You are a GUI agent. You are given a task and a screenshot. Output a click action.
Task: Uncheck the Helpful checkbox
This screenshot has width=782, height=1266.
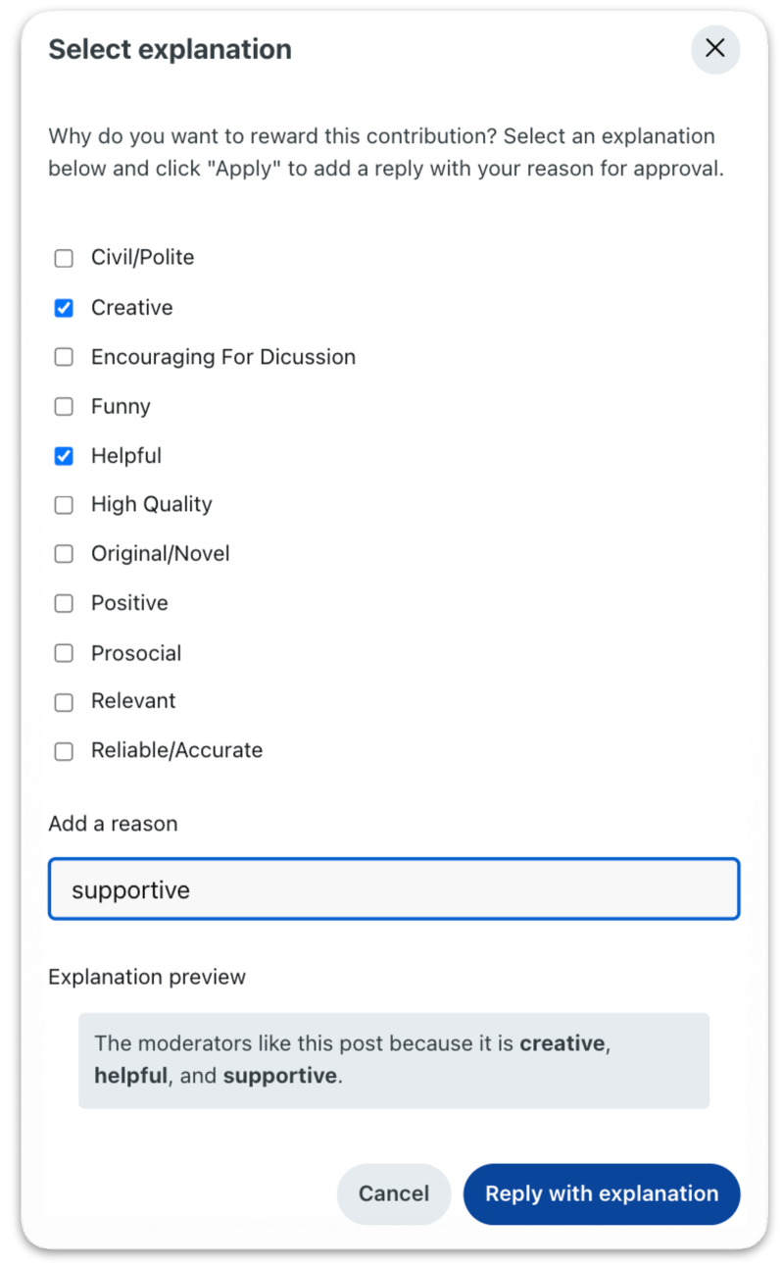coord(64,456)
